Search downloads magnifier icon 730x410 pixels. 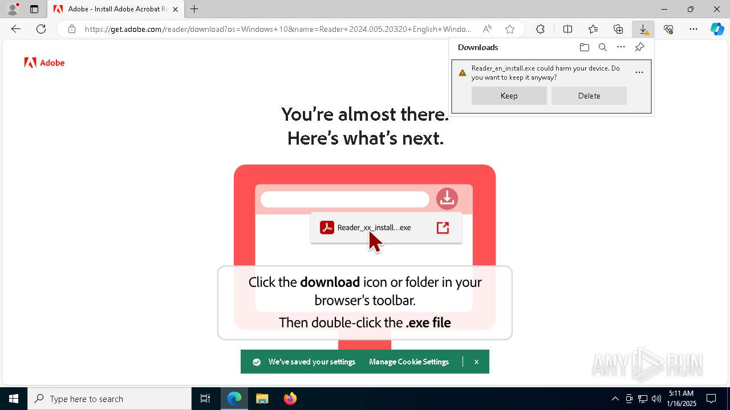tap(602, 47)
